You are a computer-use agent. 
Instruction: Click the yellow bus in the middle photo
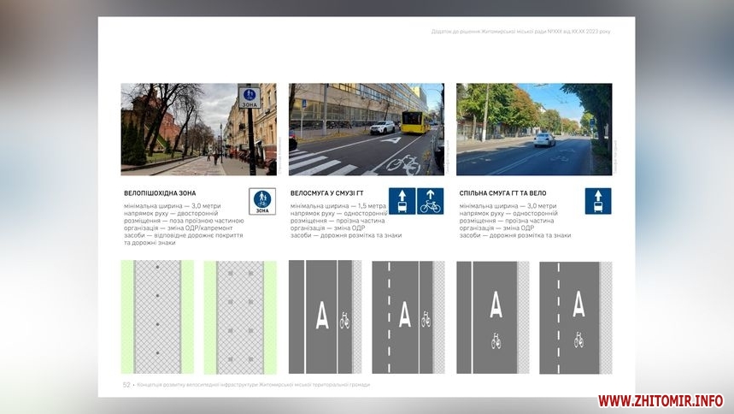(x=414, y=122)
